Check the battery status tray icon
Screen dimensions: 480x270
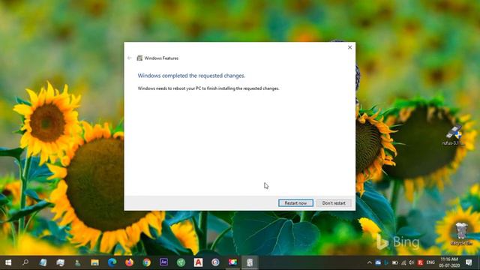395,262
